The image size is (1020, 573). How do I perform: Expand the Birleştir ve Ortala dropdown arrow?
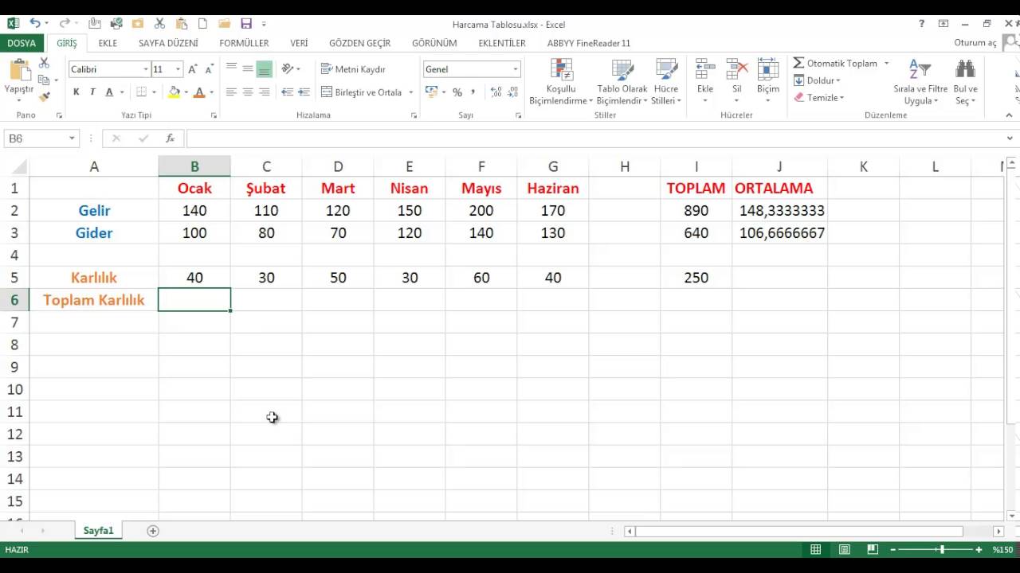click(411, 92)
